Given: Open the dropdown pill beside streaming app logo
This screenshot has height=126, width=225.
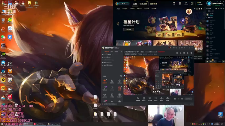Looking at the screenshot, I should tap(117, 48).
